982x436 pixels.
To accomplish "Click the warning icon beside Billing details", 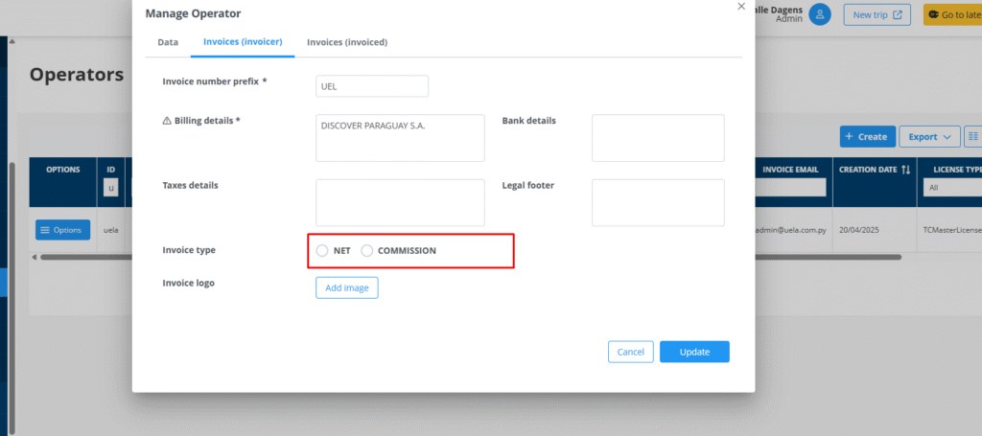I will click(167, 121).
